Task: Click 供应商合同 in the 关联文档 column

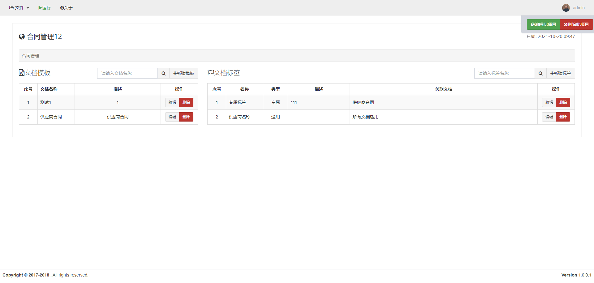Action: pos(363,102)
